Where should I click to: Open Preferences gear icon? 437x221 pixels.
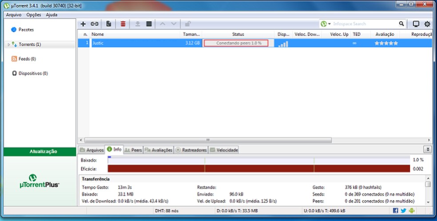(x=427, y=24)
